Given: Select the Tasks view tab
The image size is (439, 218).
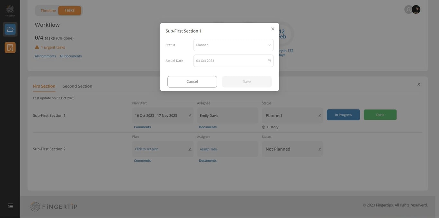Looking at the screenshot, I should pyautogui.click(x=69, y=10).
